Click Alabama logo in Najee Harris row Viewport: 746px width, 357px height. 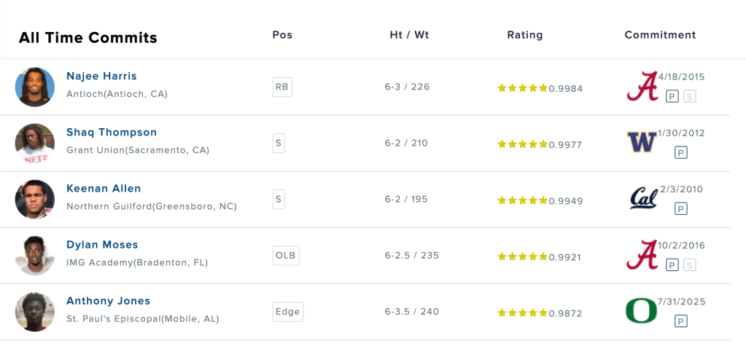pos(642,86)
